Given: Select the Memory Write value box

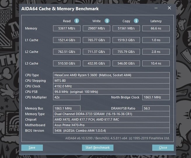Looking at the screenshot, I should (97, 28).
